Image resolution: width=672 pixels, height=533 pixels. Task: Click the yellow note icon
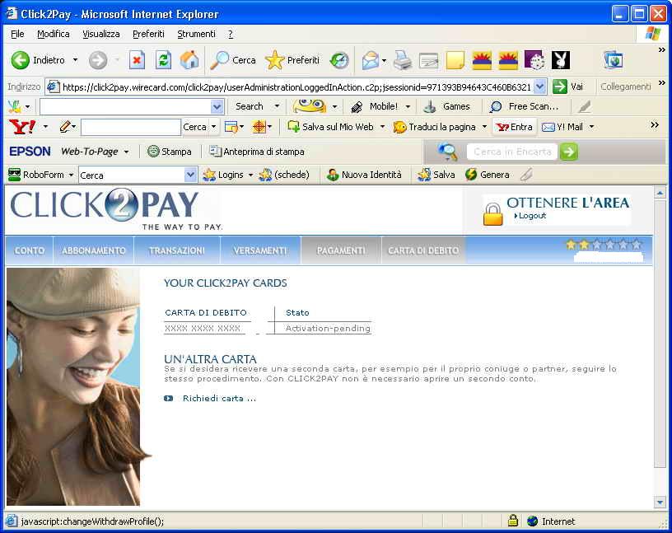click(455, 60)
